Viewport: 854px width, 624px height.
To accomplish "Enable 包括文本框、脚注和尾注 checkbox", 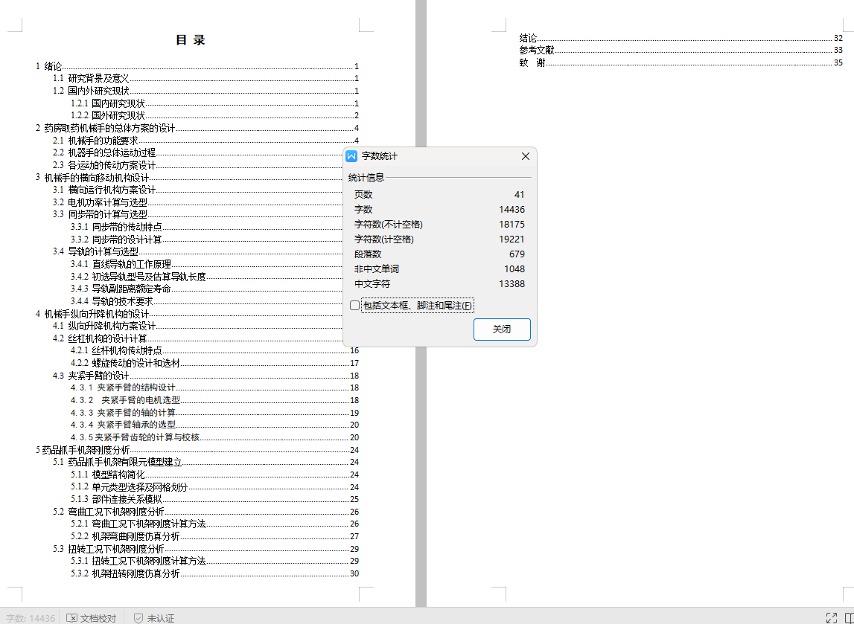I will pyautogui.click(x=356, y=305).
